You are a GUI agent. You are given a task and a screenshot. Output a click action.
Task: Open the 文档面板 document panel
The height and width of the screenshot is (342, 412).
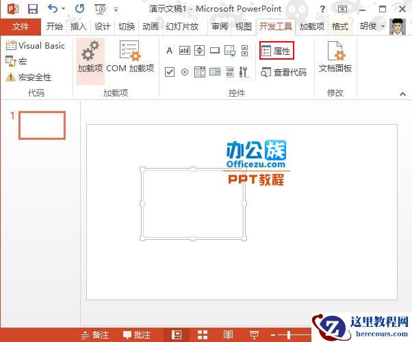pos(335,57)
